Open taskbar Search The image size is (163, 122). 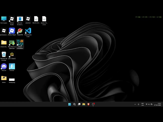coord(74,104)
